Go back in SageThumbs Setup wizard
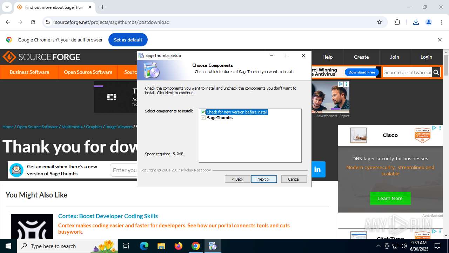 [x=237, y=179]
